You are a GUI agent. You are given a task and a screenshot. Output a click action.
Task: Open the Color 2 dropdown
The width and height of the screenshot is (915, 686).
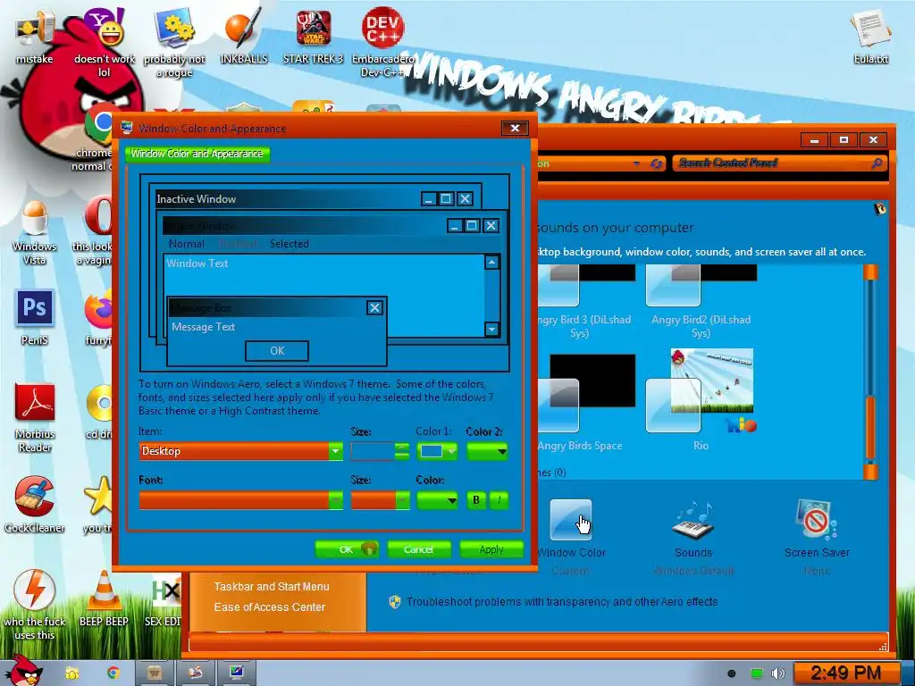coord(487,451)
